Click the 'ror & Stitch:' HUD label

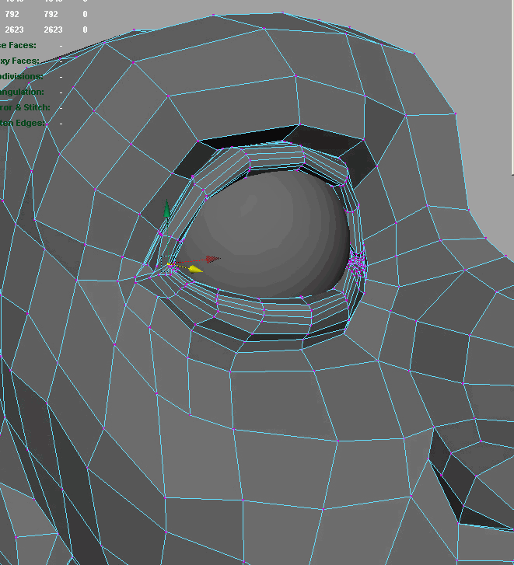click(24, 107)
